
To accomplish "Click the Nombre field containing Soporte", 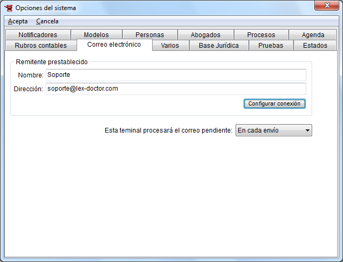I will (175, 75).
